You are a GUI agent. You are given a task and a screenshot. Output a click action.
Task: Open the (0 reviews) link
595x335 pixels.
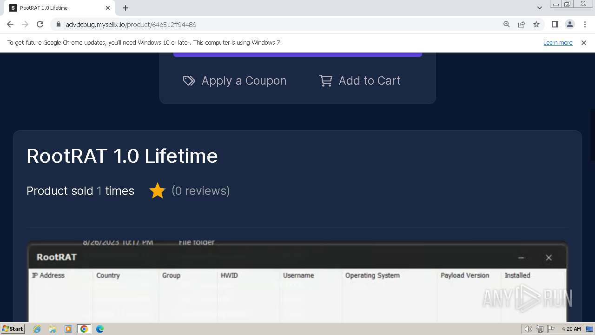201,191
